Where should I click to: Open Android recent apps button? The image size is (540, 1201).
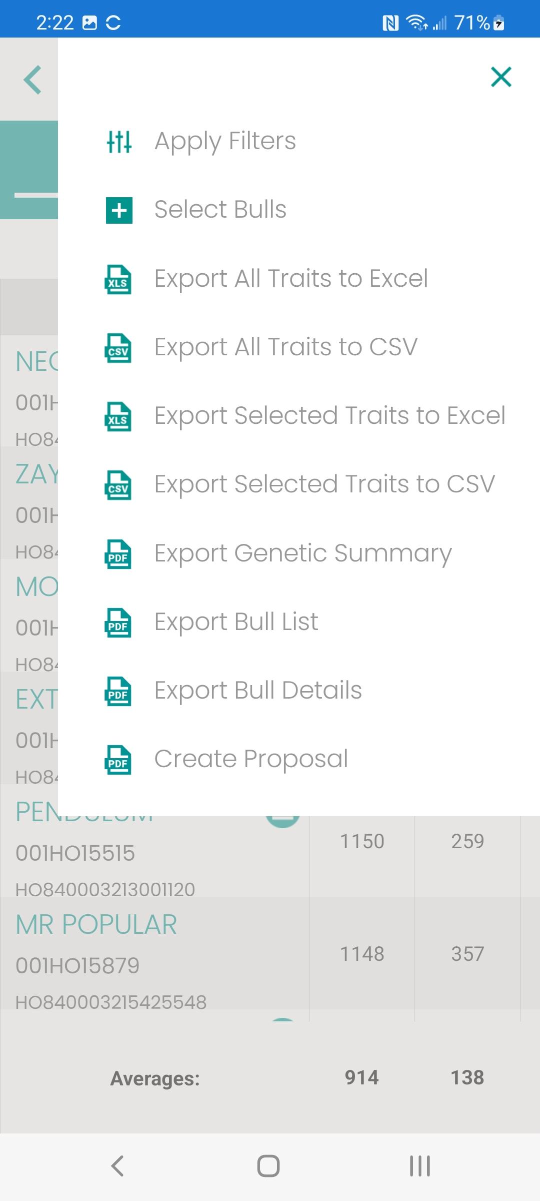[x=420, y=1166]
